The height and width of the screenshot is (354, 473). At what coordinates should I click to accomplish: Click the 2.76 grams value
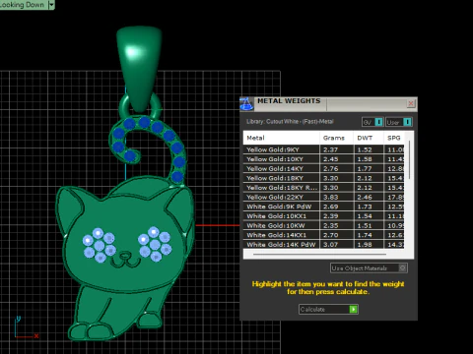[x=330, y=169]
